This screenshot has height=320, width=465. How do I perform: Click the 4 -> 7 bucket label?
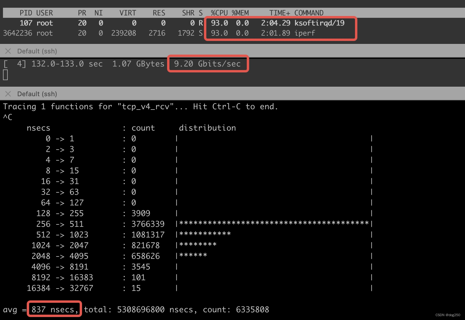(x=60, y=160)
